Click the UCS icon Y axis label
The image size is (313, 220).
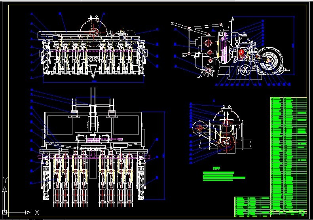point(5,181)
